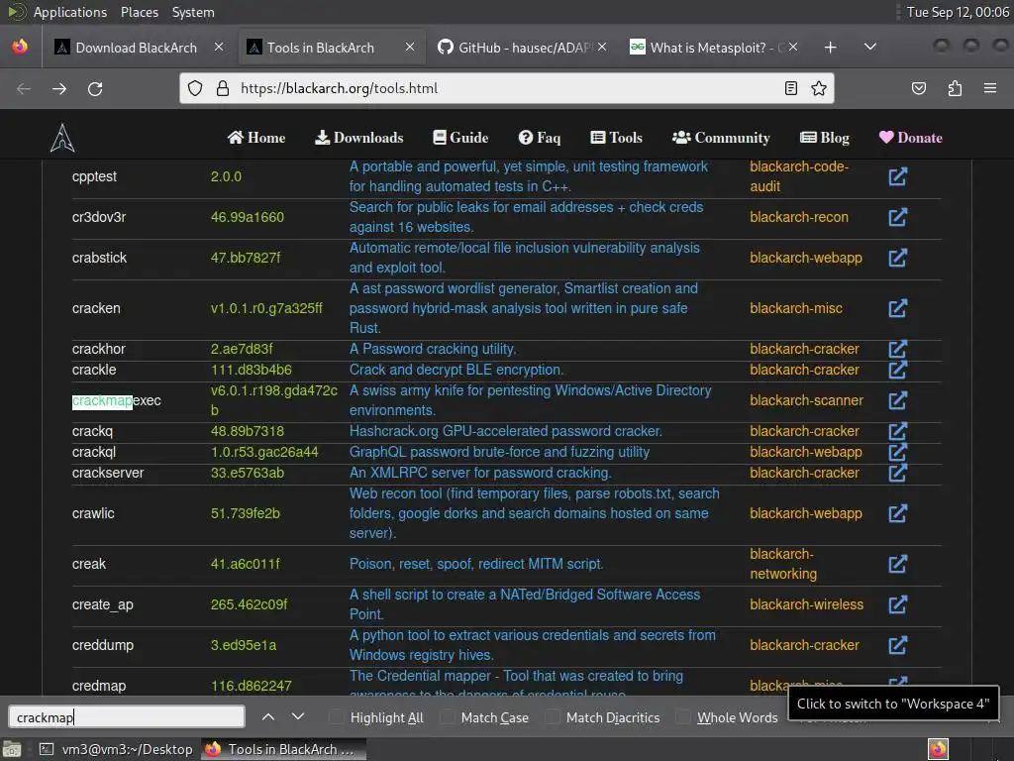1014x761 pixels.
Task: Enable Highlight All in find bar
Action: click(377, 717)
